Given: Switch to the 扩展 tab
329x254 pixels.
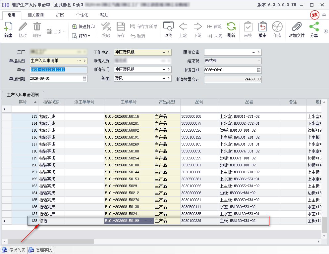Looking at the screenshot, I should pos(60,15).
